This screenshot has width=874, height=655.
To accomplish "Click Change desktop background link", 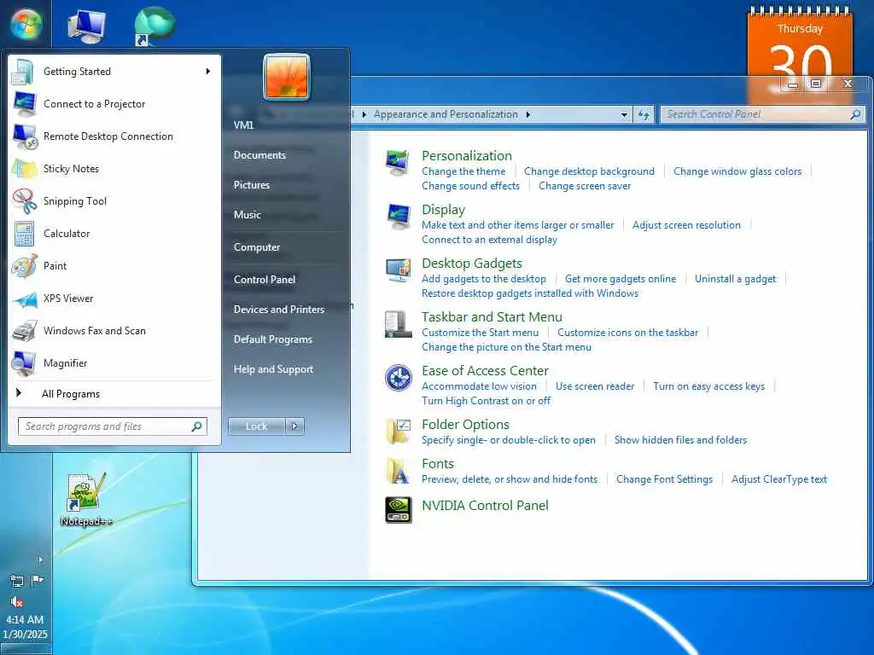I will [589, 171].
